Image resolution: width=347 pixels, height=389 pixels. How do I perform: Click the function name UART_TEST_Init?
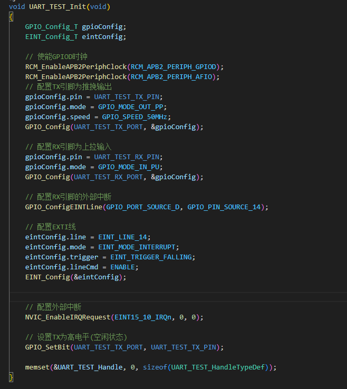point(57,7)
